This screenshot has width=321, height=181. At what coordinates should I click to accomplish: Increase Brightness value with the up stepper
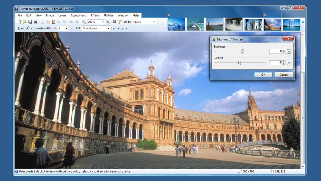pyautogui.click(x=284, y=50)
